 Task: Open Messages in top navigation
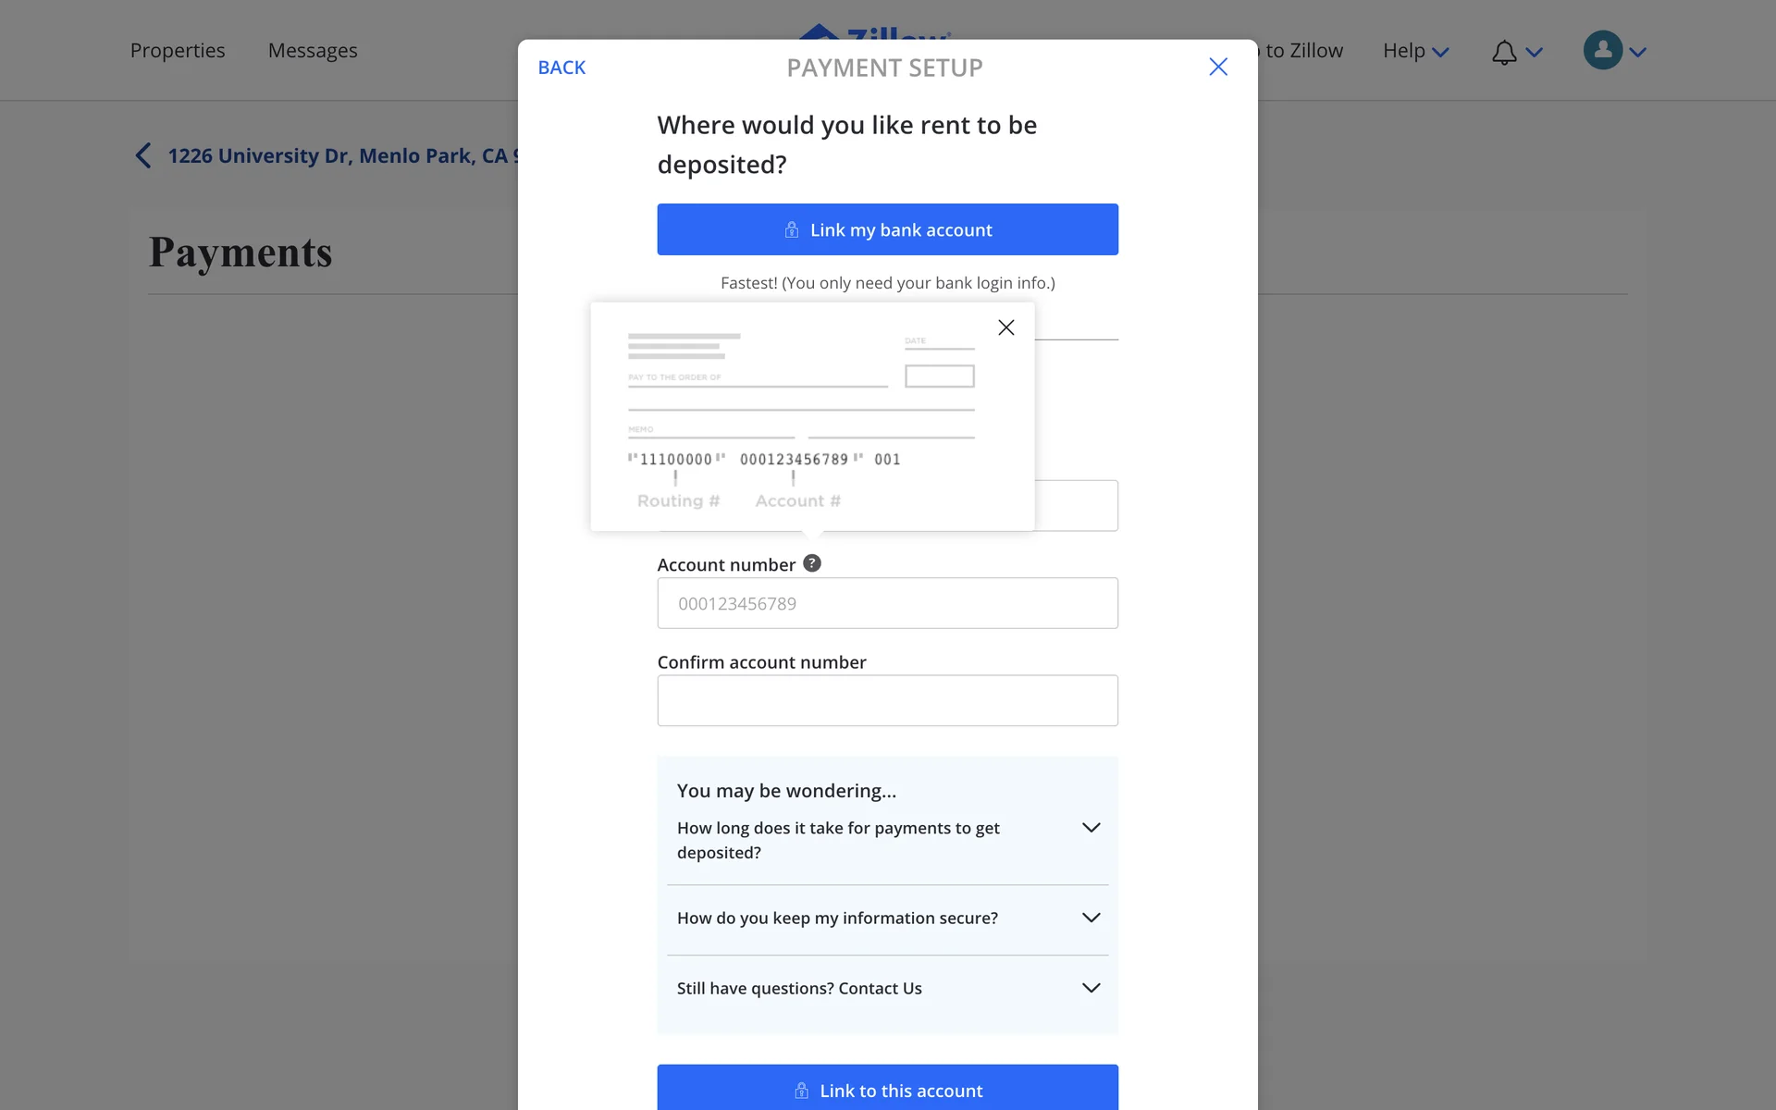[x=313, y=51]
